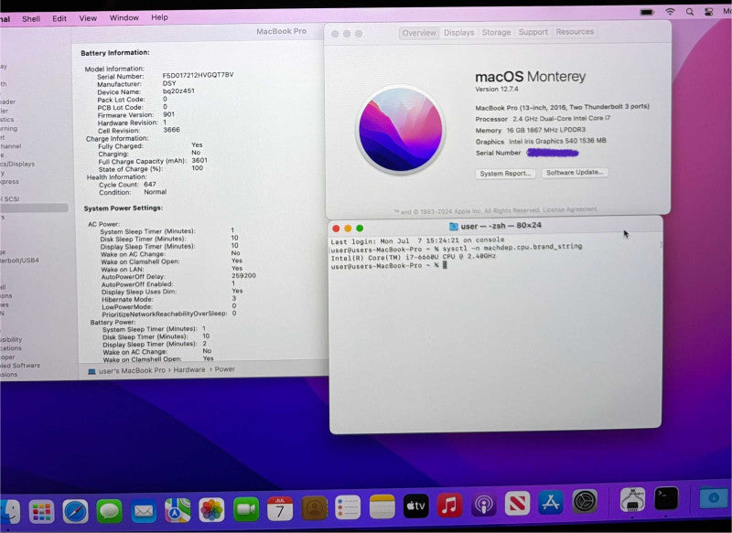The width and height of the screenshot is (732, 533).
Task: Click Version 12.7.4 text
Action: tap(497, 89)
